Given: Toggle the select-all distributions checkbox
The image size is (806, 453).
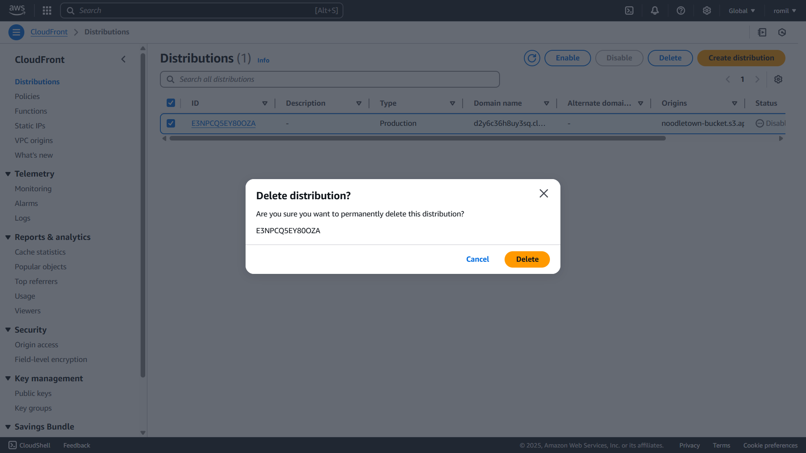Looking at the screenshot, I should pos(171,103).
